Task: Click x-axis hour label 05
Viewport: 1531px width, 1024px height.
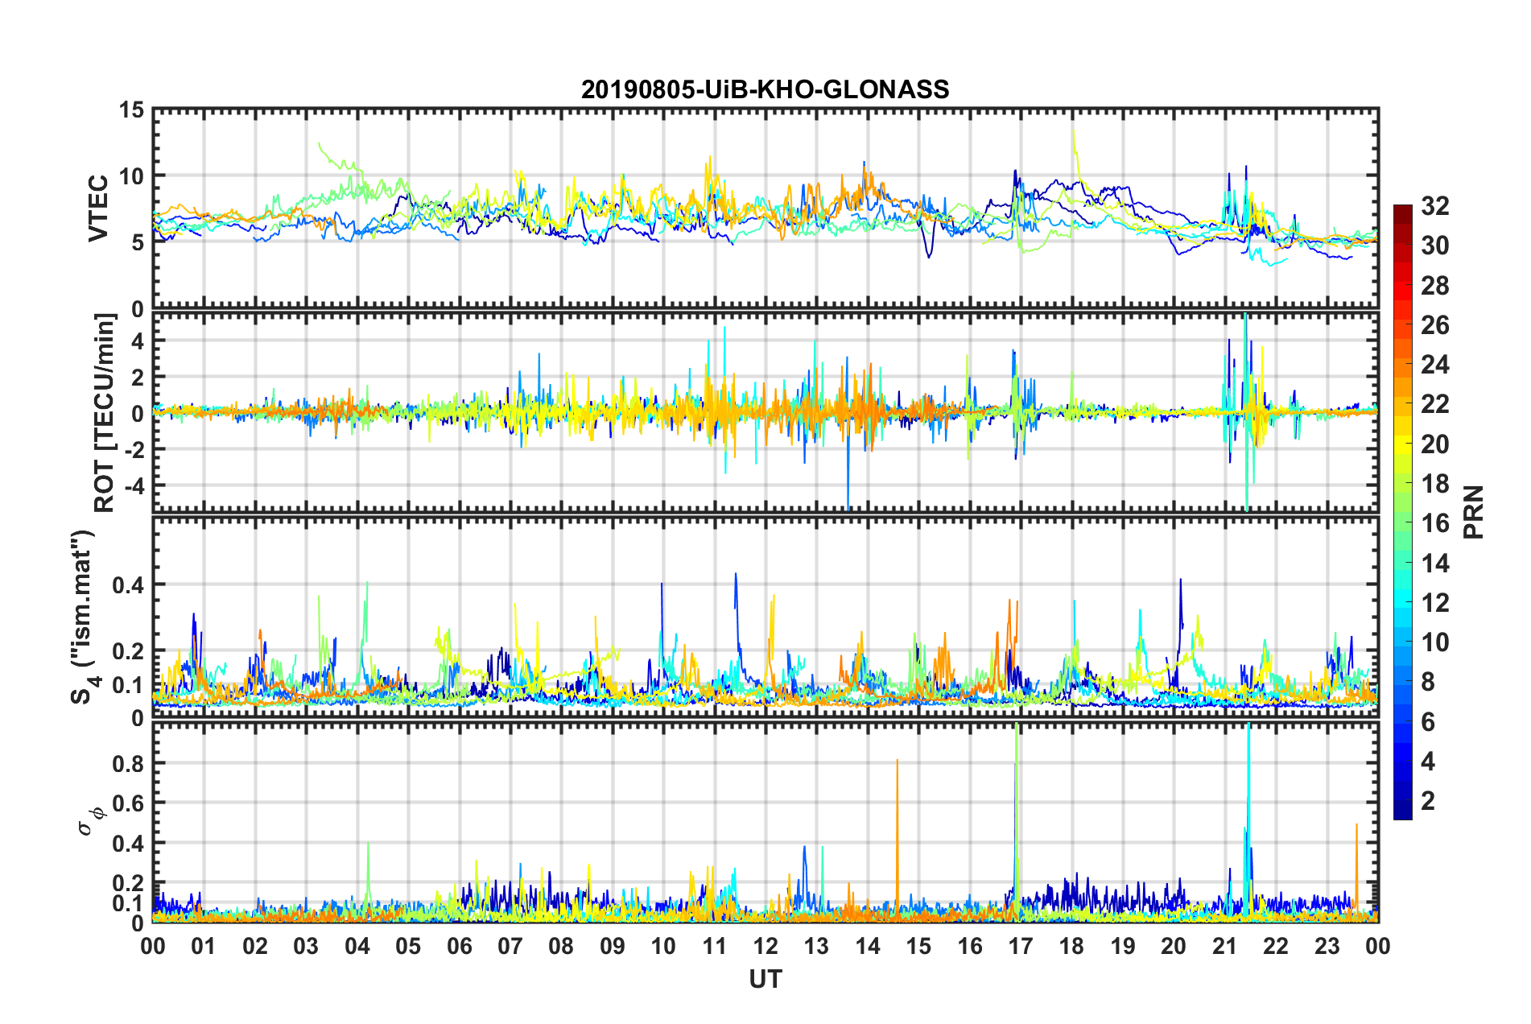Action: pyautogui.click(x=408, y=946)
